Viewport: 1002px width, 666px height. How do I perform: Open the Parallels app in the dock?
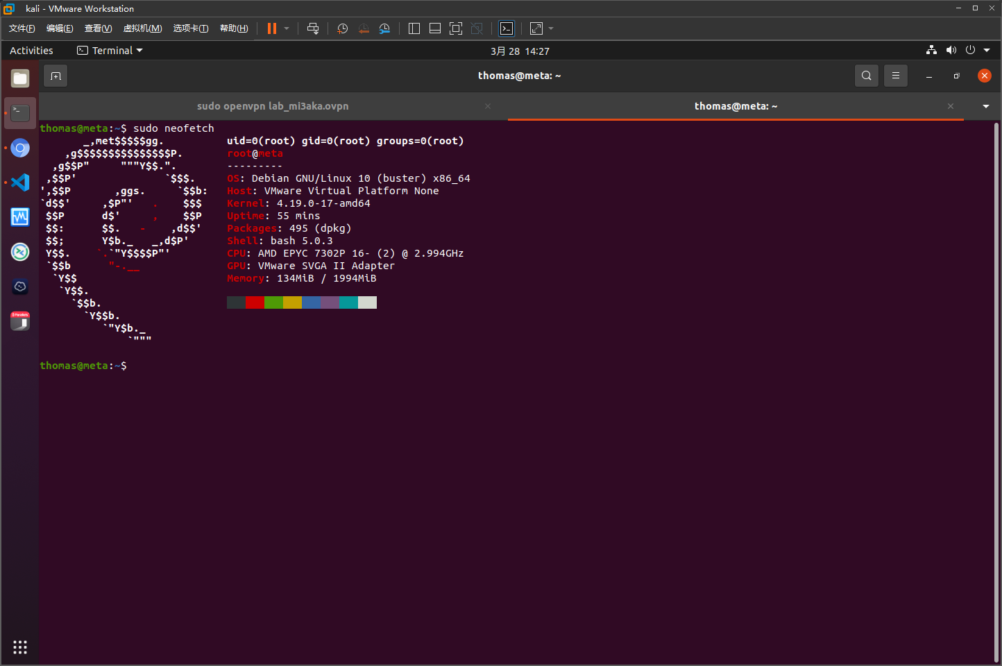pos(20,321)
